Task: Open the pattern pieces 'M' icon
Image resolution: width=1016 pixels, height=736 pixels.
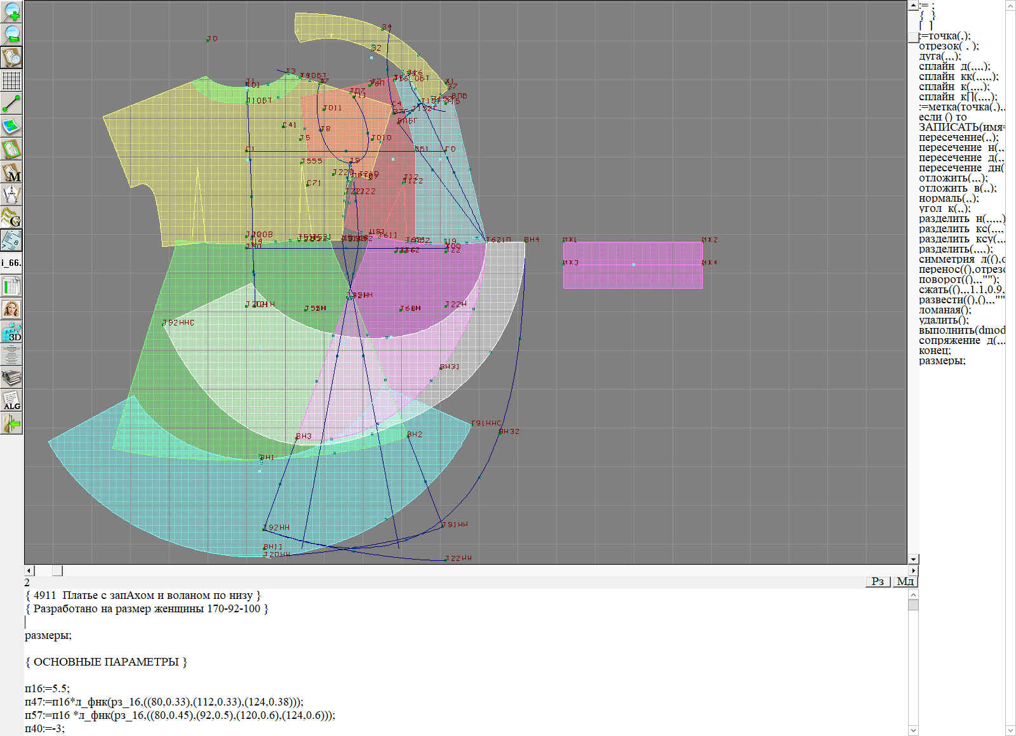Action: pos(11,173)
